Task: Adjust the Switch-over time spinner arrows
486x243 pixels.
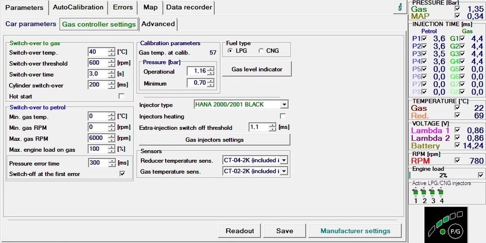Action: pyautogui.click(x=112, y=74)
